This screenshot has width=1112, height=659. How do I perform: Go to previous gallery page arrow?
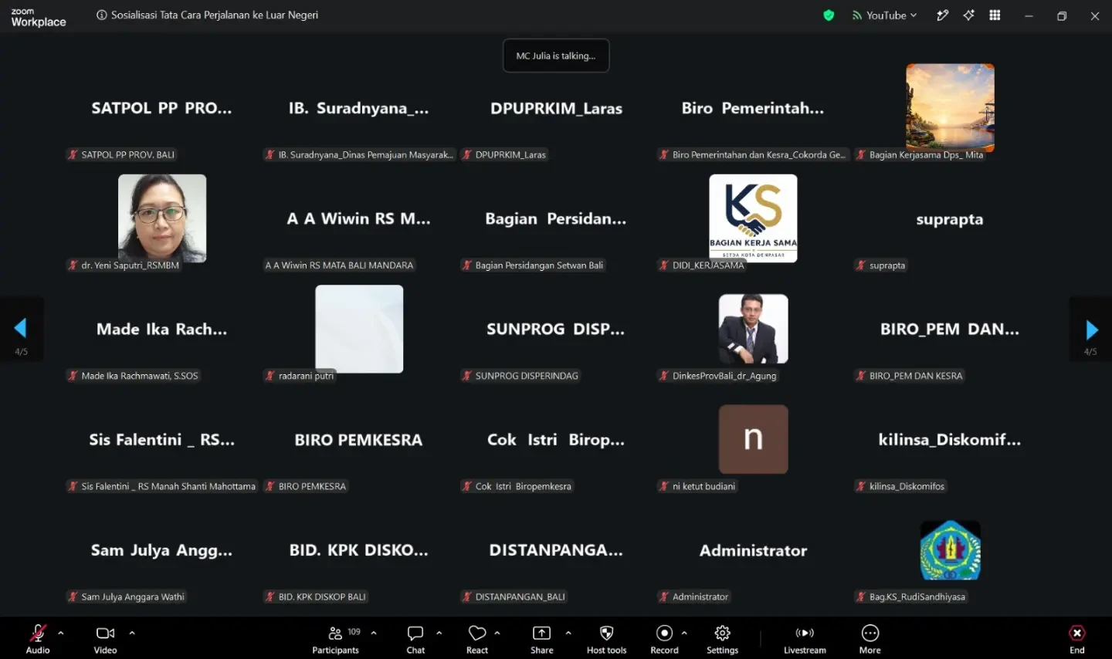(x=21, y=329)
